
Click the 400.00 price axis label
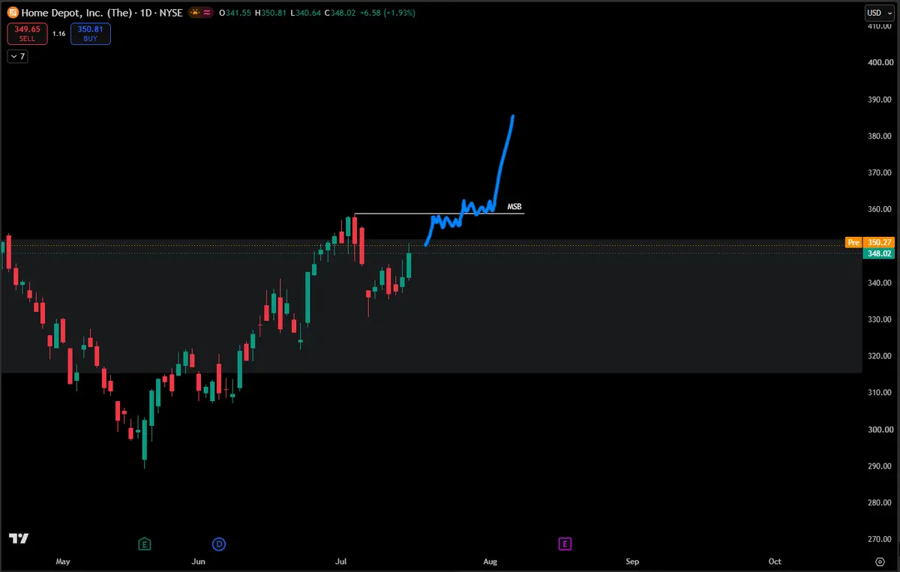tap(880, 63)
